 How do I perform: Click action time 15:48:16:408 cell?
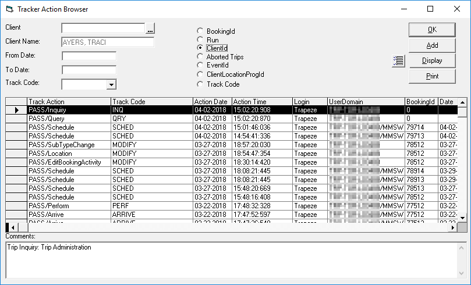pyautogui.click(x=262, y=197)
